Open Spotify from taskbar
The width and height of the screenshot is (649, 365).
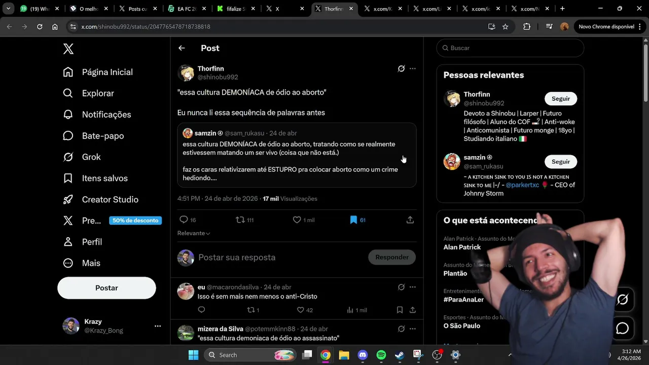click(381, 355)
